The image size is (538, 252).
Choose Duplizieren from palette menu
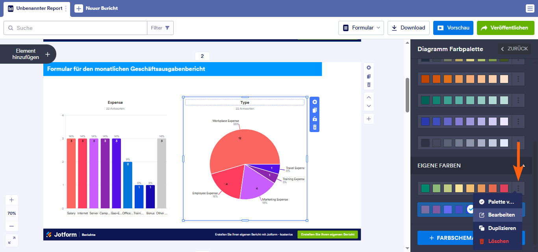[x=497, y=228]
